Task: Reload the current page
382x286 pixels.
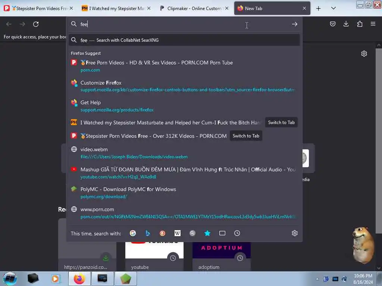Action: 36,24
